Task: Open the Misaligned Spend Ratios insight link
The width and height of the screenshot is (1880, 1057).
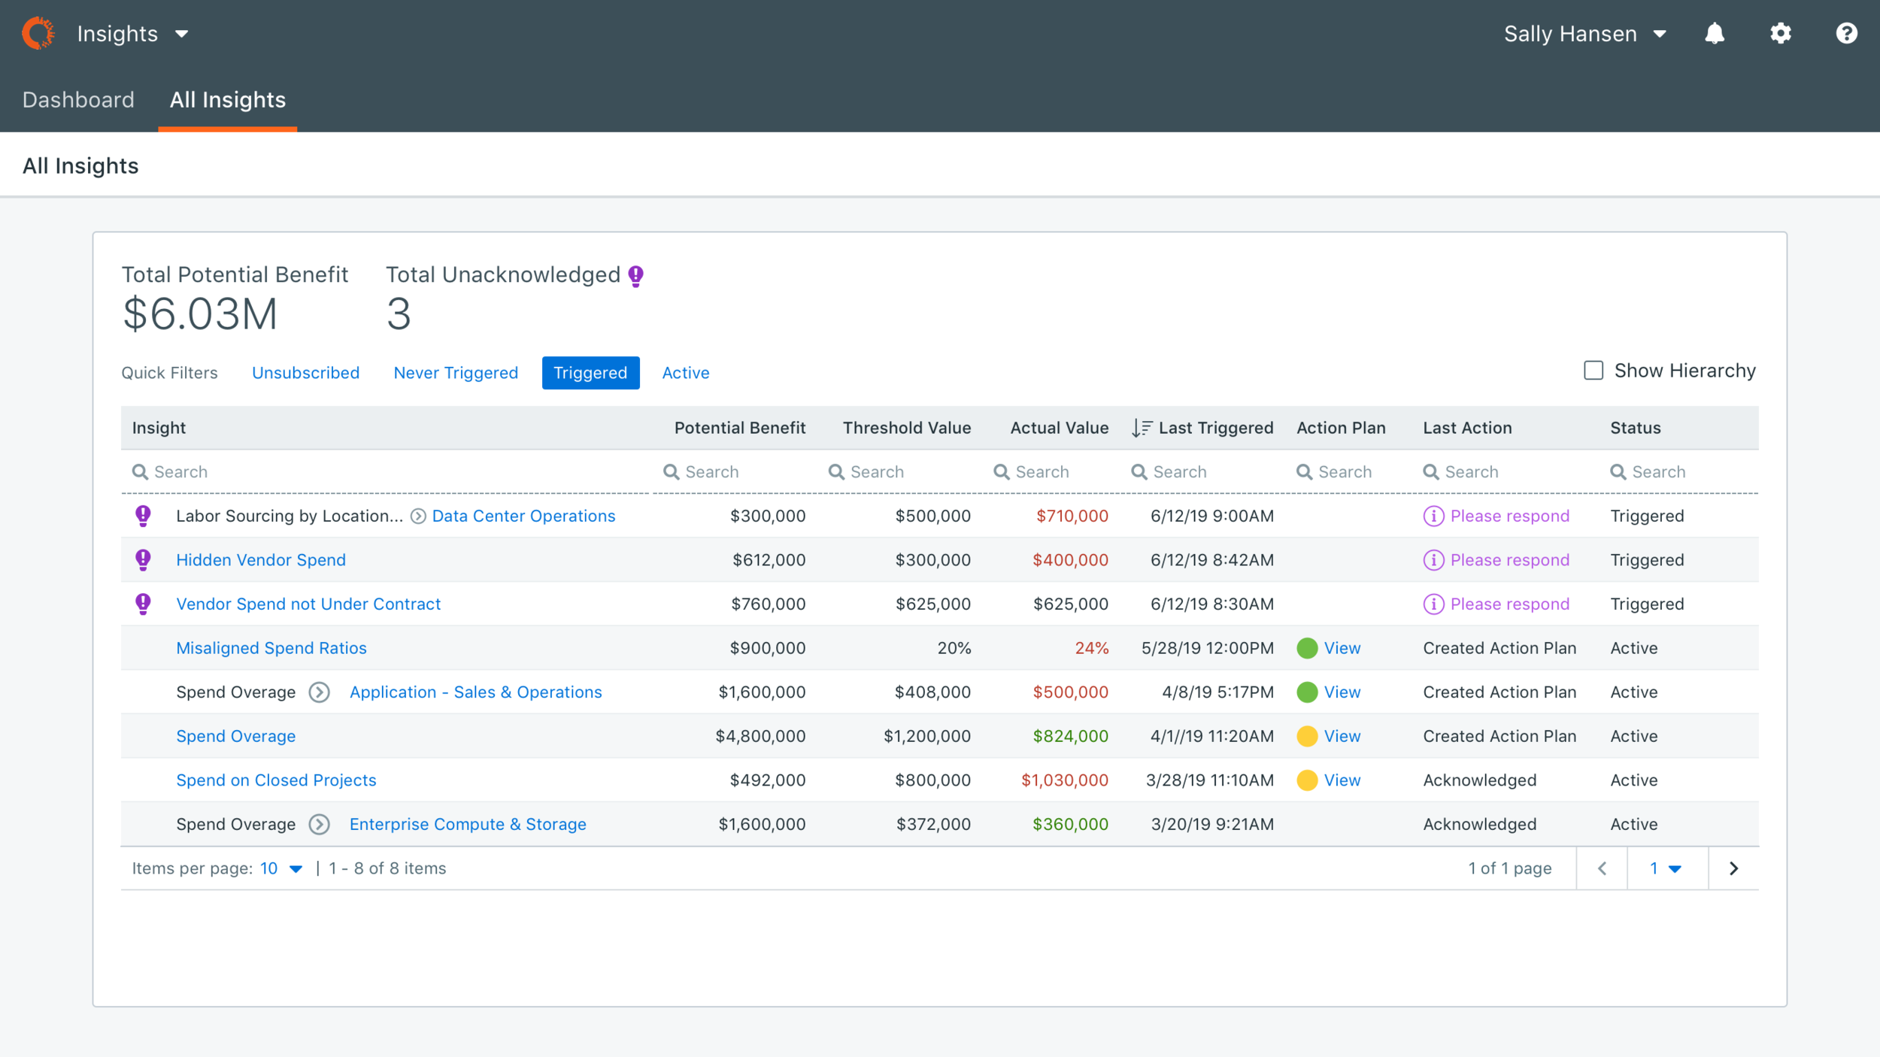Action: coord(271,648)
